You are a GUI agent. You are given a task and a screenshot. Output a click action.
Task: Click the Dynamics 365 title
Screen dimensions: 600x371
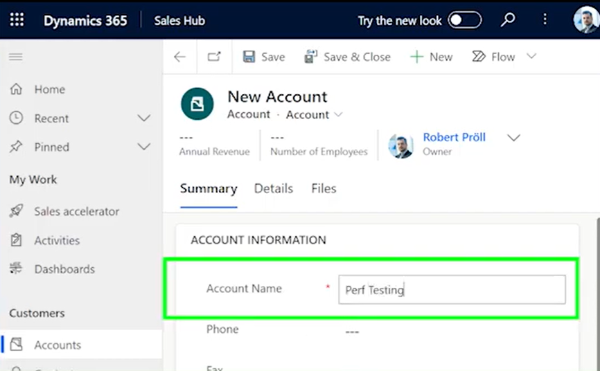[85, 21]
